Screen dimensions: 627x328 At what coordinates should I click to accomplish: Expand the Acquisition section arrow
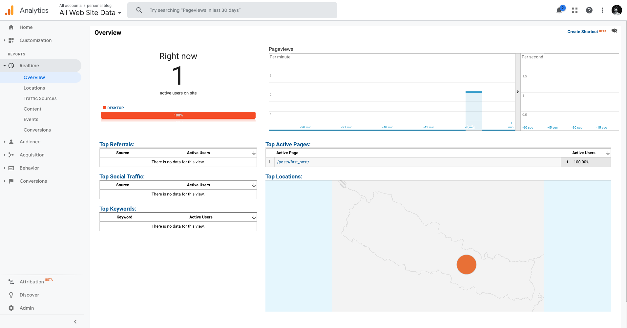(x=5, y=155)
